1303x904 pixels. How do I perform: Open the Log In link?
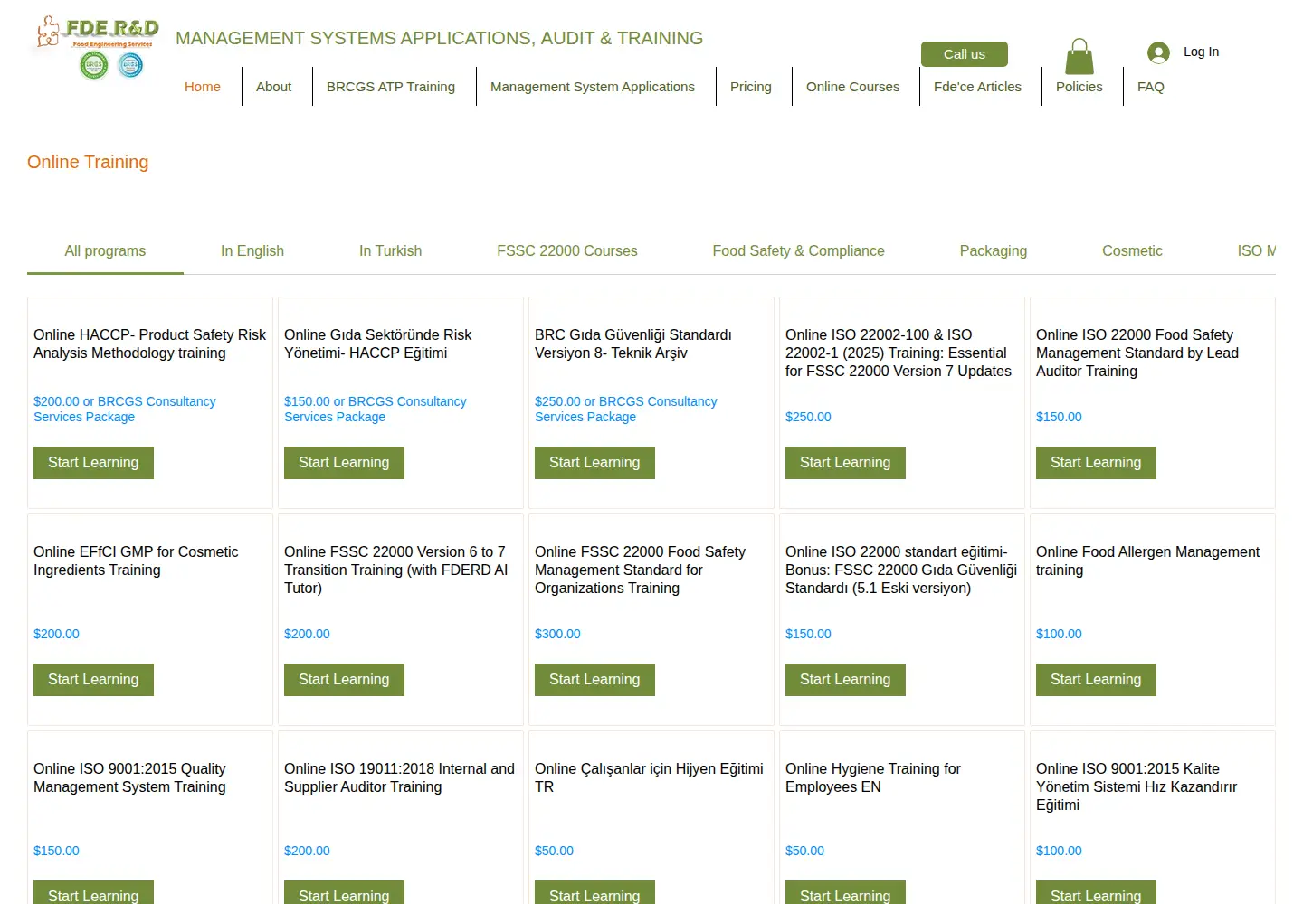point(1201,52)
